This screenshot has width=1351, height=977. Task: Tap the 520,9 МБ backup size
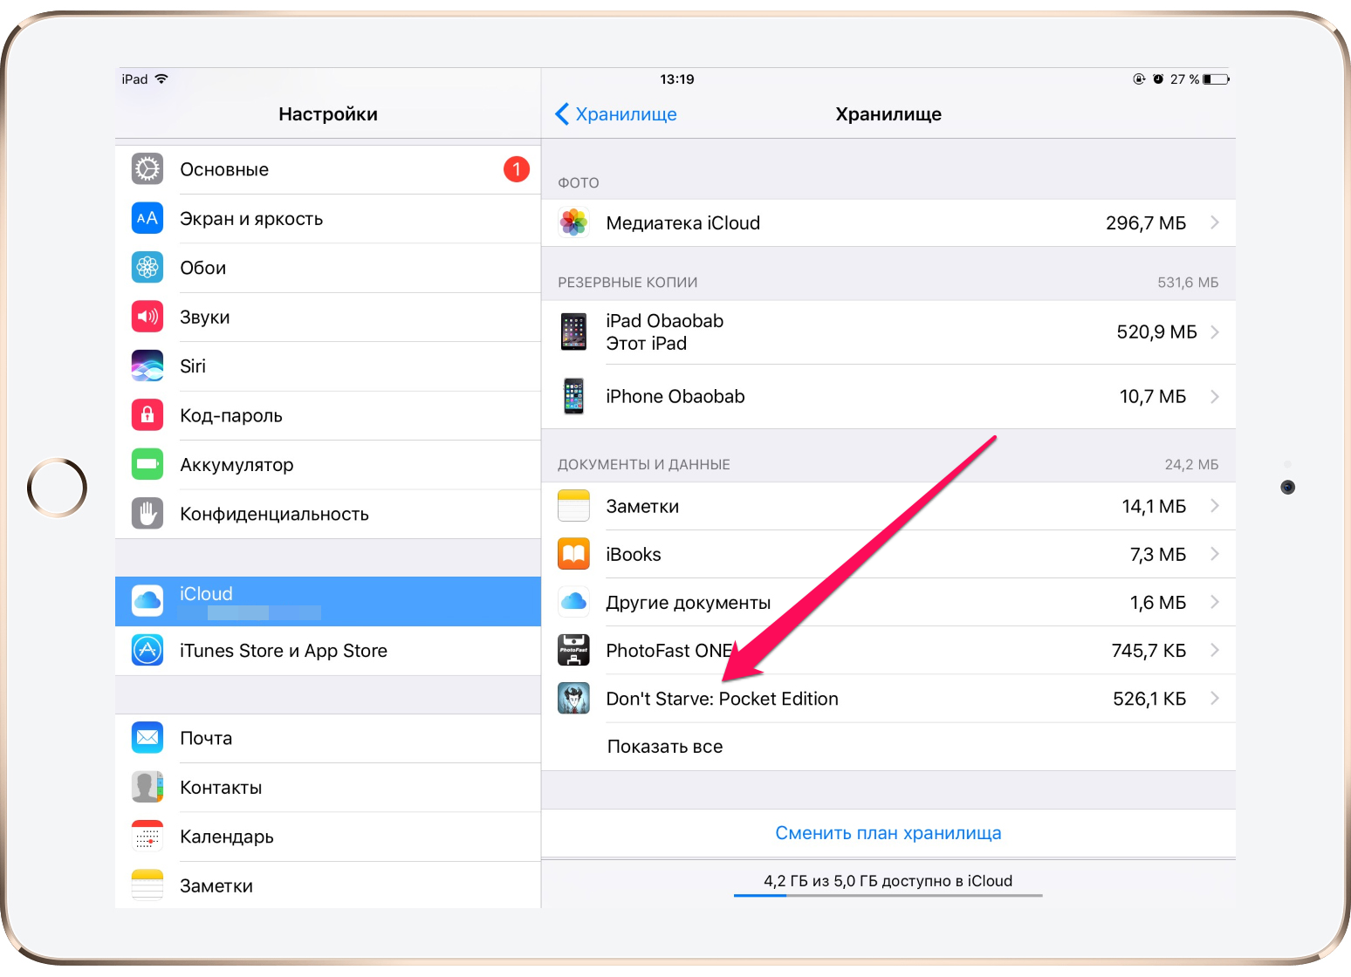click(1156, 332)
